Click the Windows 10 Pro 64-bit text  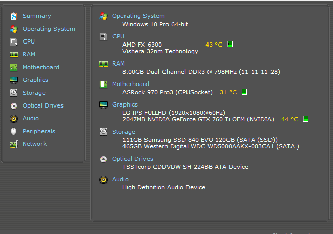click(155, 24)
